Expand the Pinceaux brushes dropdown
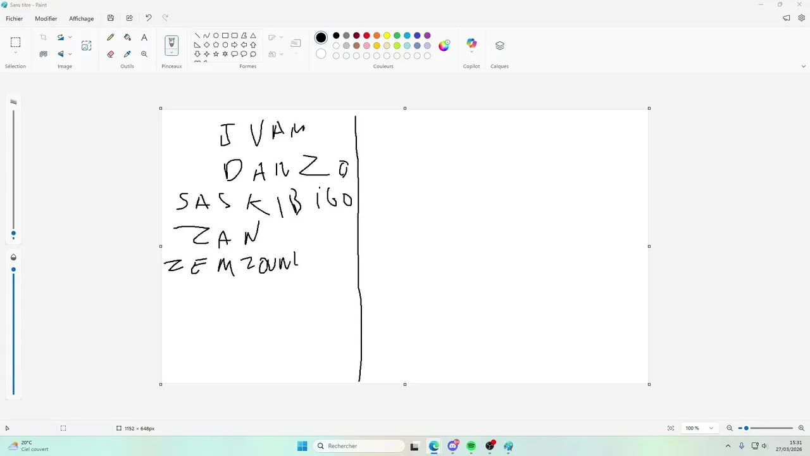Viewport: 810px width, 456px height. [171, 53]
